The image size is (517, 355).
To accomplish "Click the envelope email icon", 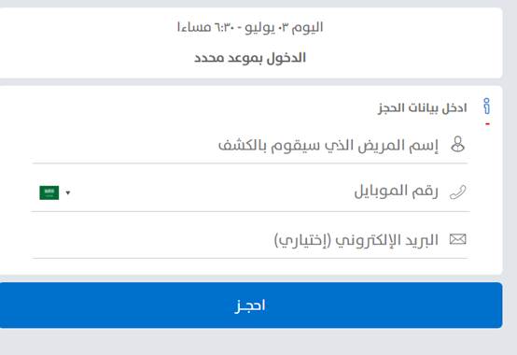I will click(458, 239).
